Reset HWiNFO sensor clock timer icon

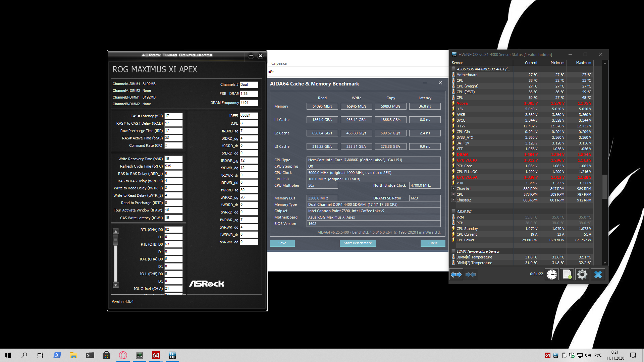pos(551,275)
